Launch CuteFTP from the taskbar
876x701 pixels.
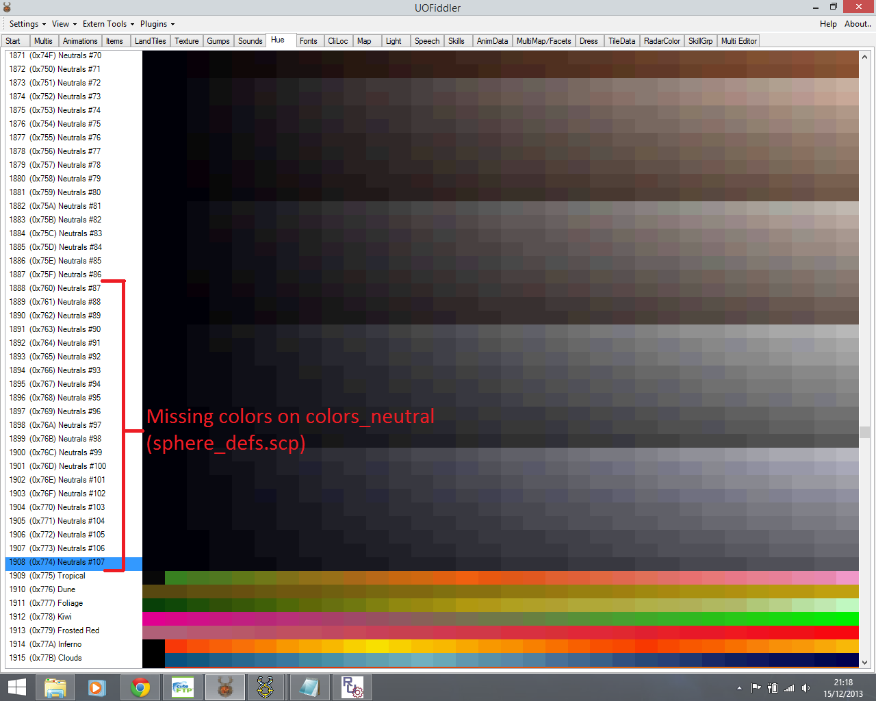coord(183,687)
